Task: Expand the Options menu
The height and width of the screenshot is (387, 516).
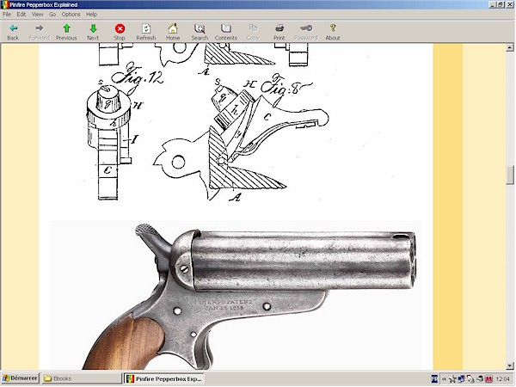Action: [x=71, y=15]
